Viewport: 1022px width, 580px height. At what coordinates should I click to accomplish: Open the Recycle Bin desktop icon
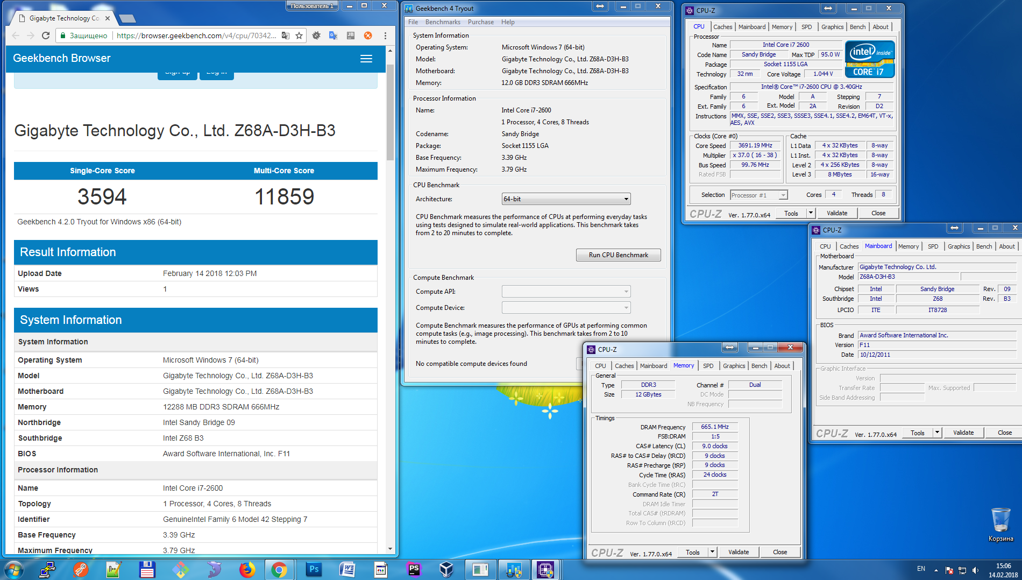tap(1000, 525)
